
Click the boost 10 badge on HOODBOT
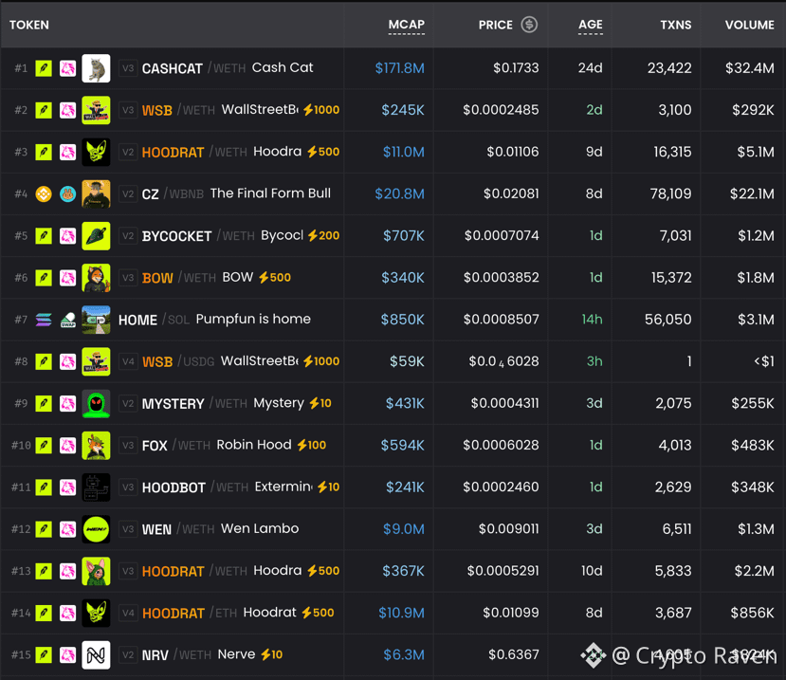[328, 487]
